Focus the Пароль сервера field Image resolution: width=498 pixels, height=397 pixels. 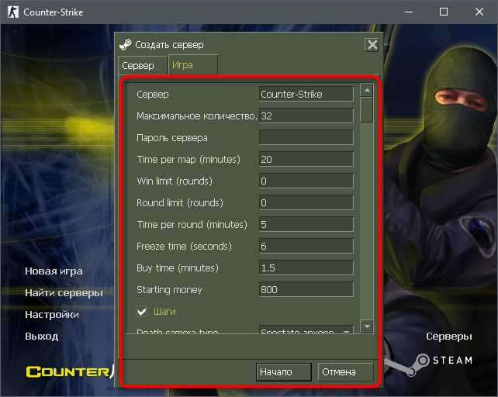(x=306, y=137)
